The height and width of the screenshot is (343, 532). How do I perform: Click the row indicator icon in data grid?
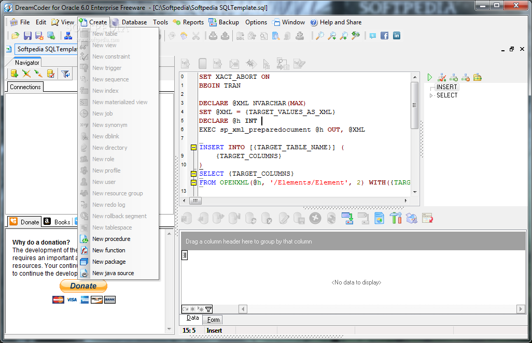[x=185, y=255]
